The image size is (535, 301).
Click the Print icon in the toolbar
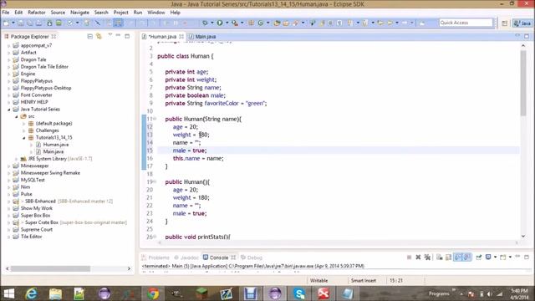pos(38,23)
